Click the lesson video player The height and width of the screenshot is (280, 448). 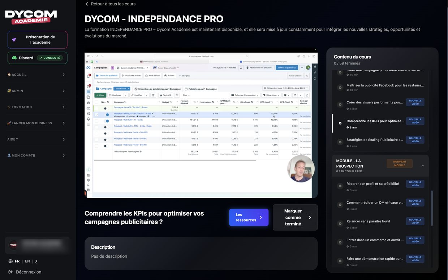201,123
